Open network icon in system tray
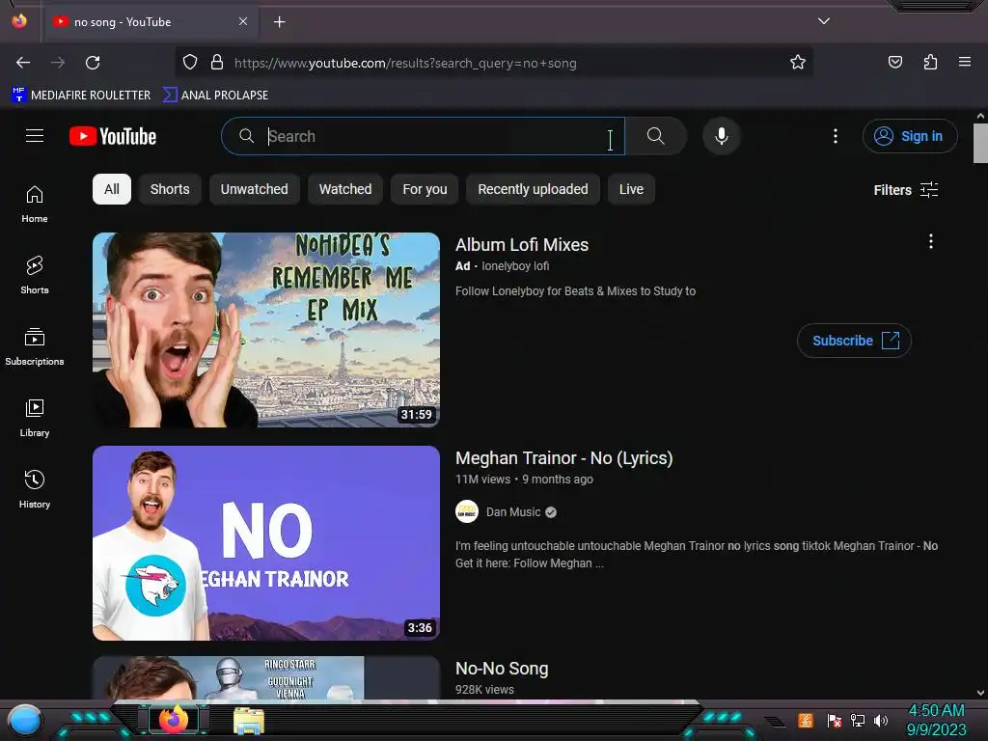 858,720
